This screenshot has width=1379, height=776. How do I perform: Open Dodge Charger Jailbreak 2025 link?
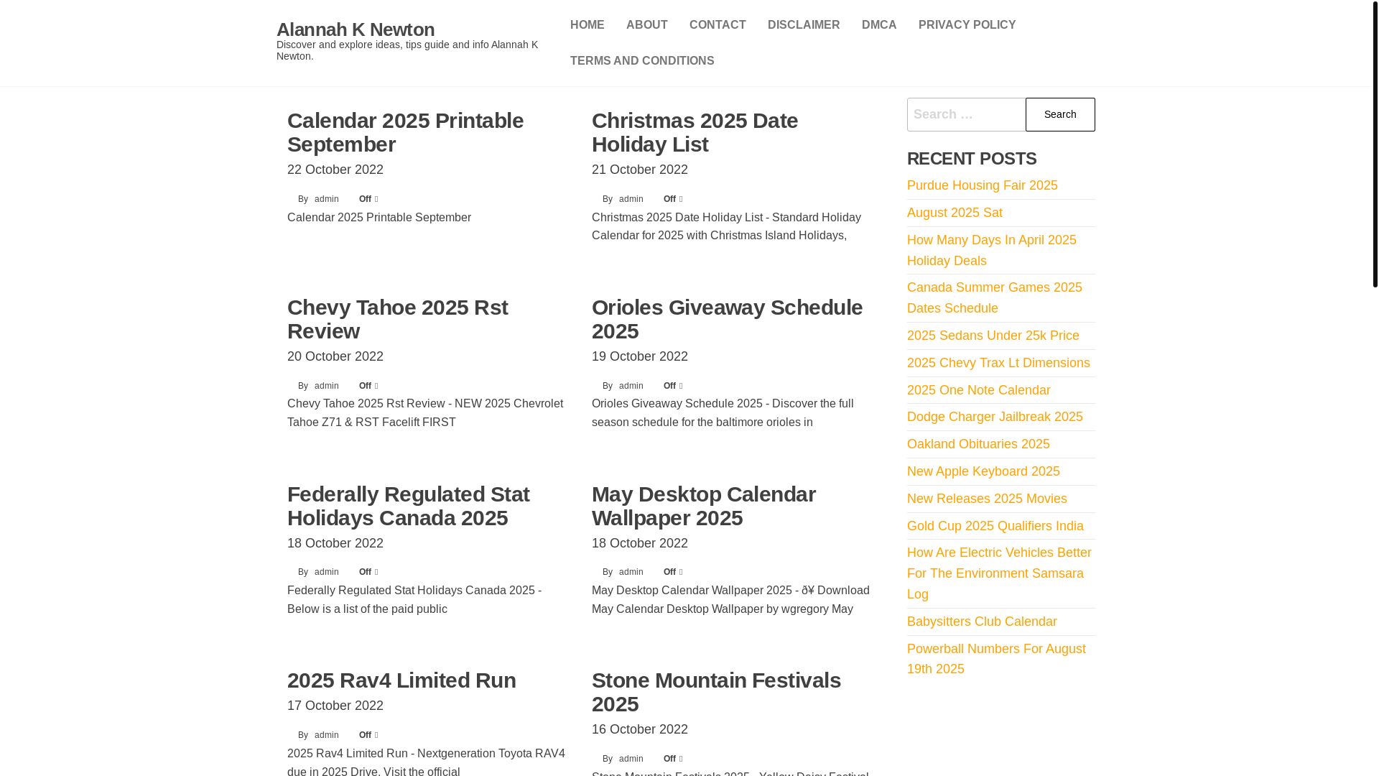[x=995, y=417]
